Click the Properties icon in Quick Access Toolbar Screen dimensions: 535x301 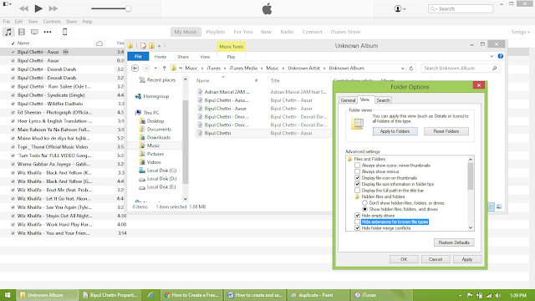click(x=143, y=46)
